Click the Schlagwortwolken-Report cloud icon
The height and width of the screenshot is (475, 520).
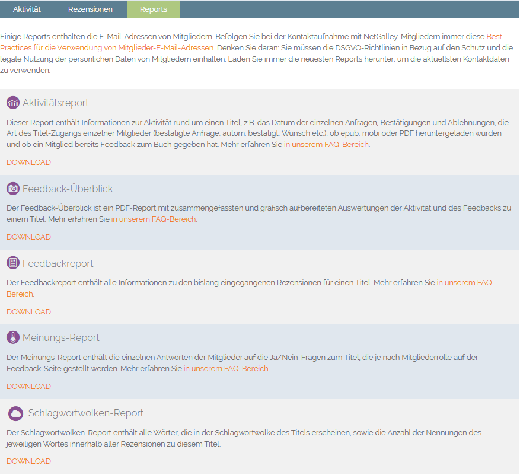pyautogui.click(x=16, y=413)
